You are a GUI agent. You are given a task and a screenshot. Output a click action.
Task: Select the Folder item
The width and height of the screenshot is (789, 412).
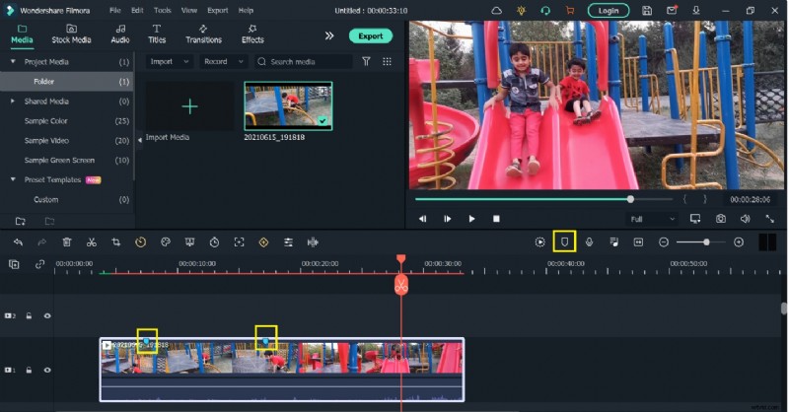click(x=66, y=82)
